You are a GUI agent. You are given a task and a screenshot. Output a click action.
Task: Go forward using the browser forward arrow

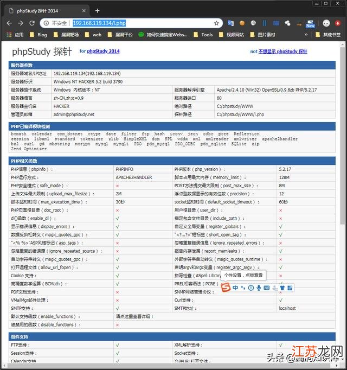(21, 23)
